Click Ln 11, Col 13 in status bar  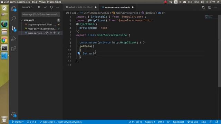[x=135, y=122]
